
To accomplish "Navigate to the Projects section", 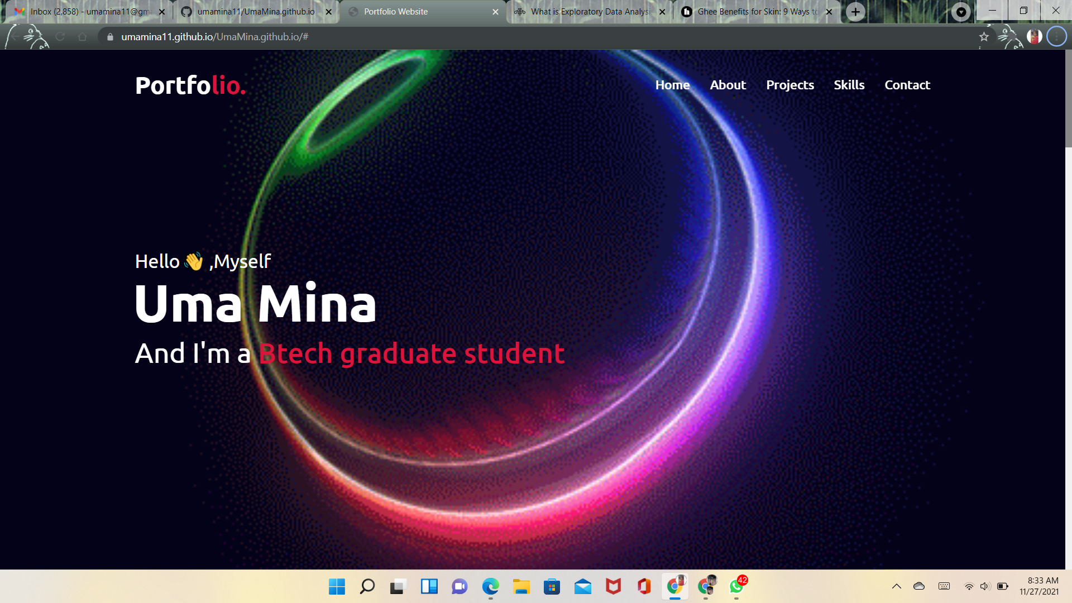I will click(790, 85).
